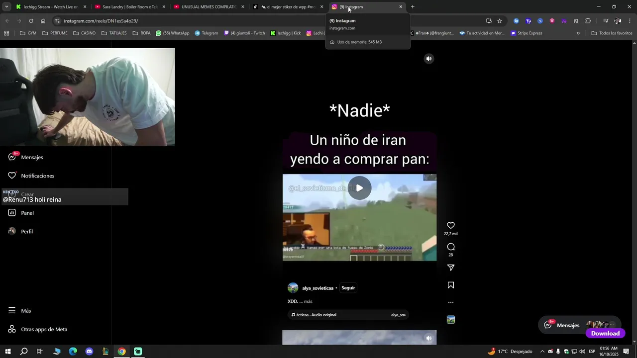
Task: Show hidden system tray icons
Action: pos(542,352)
